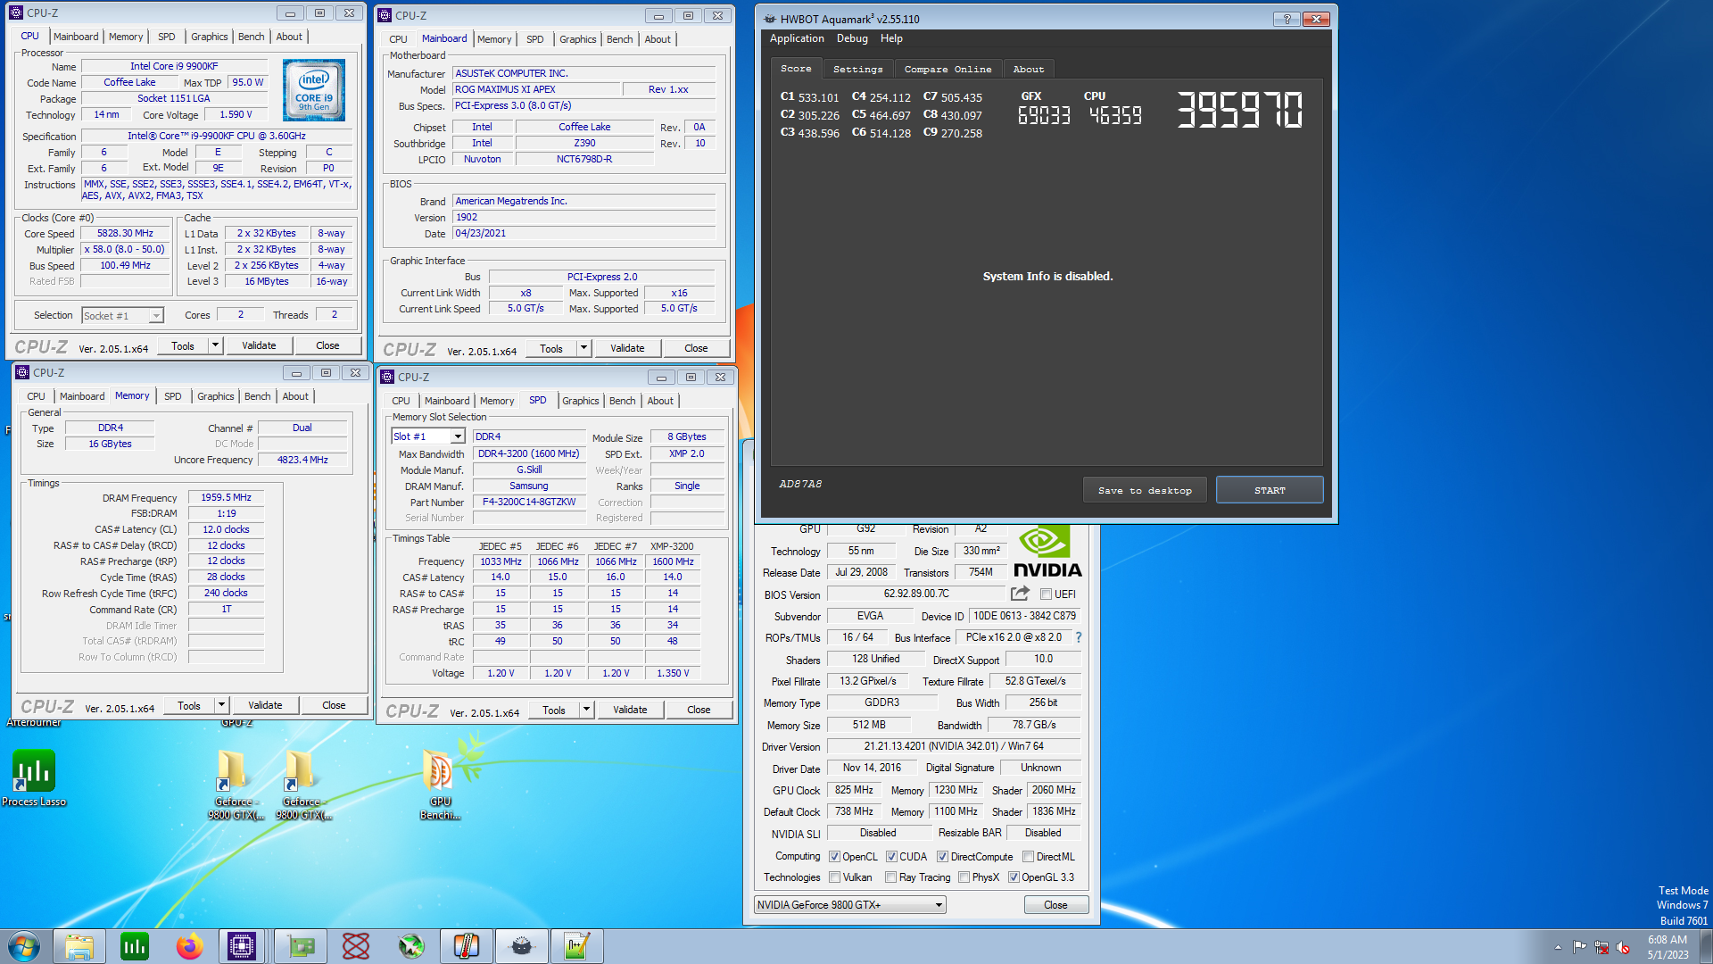Viewport: 1713px width, 964px height.
Task: Open the Help menu in Aquamark
Action: click(x=891, y=38)
